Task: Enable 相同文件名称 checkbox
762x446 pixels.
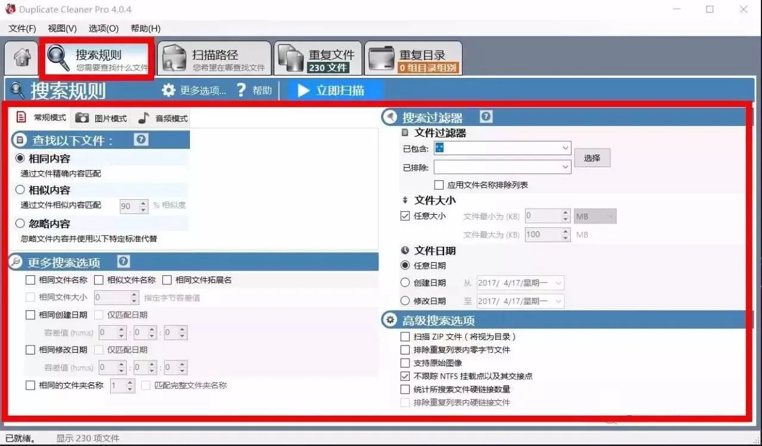Action: (x=30, y=279)
